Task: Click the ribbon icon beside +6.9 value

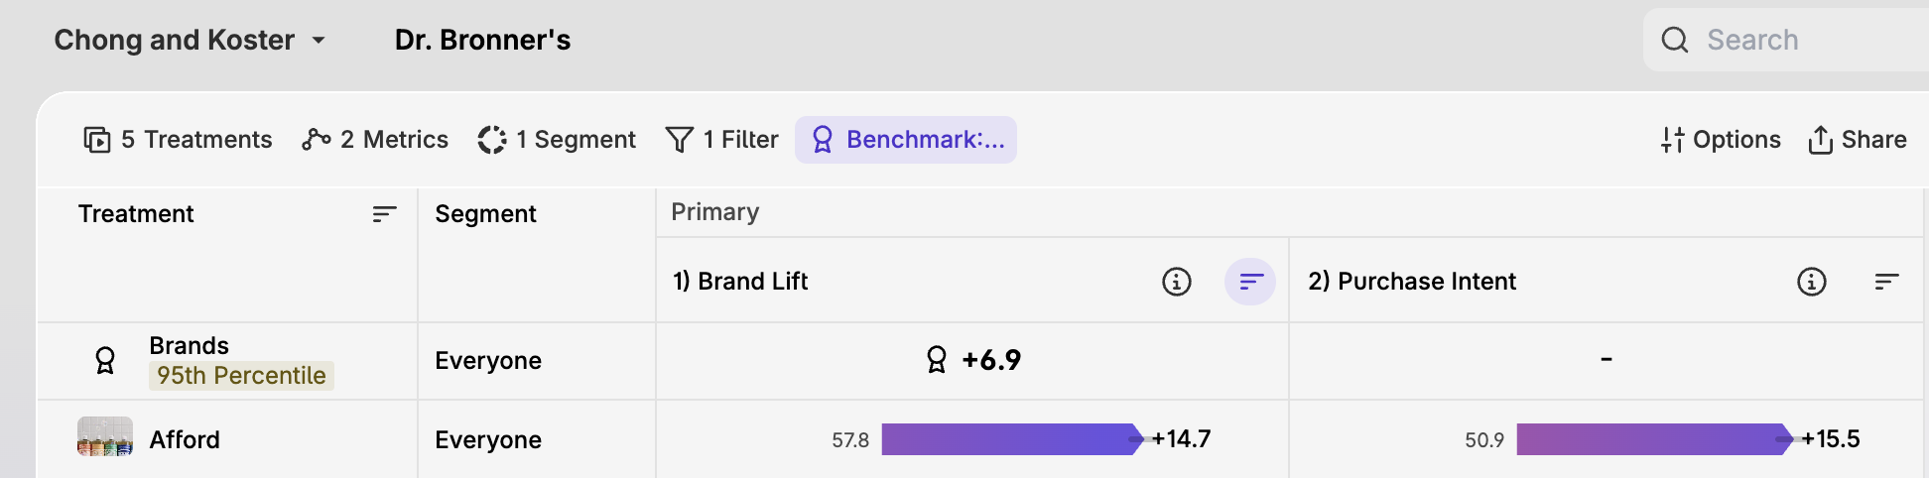Action: tap(936, 359)
